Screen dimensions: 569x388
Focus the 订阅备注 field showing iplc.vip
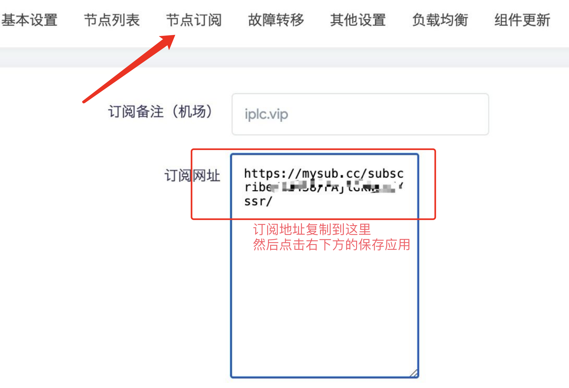[x=360, y=114]
